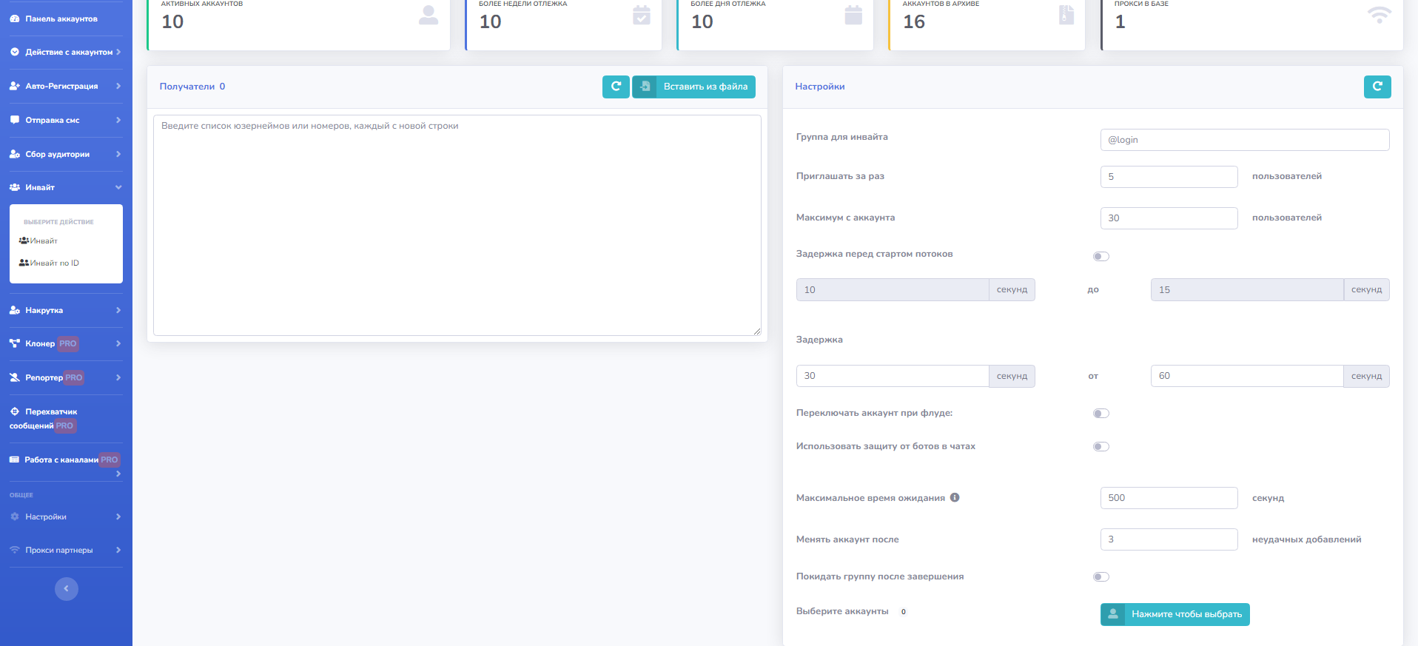
Task: Click the Выберите аккаунты count badge
Action: (x=904, y=611)
